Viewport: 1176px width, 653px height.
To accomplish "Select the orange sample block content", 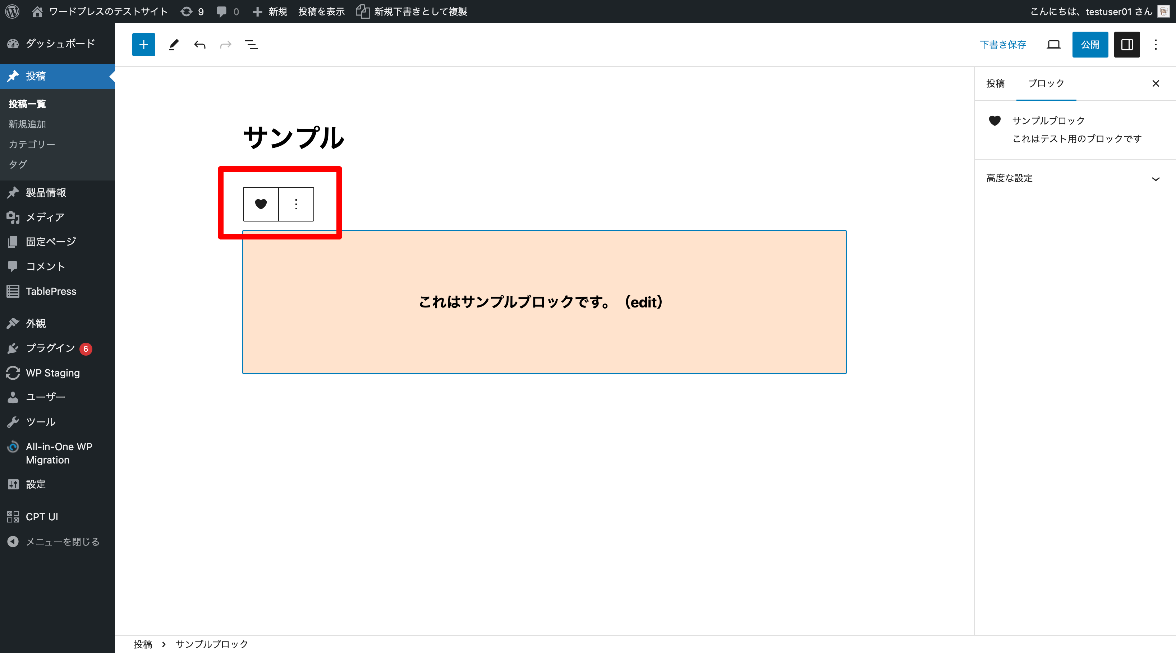I will (x=544, y=302).
